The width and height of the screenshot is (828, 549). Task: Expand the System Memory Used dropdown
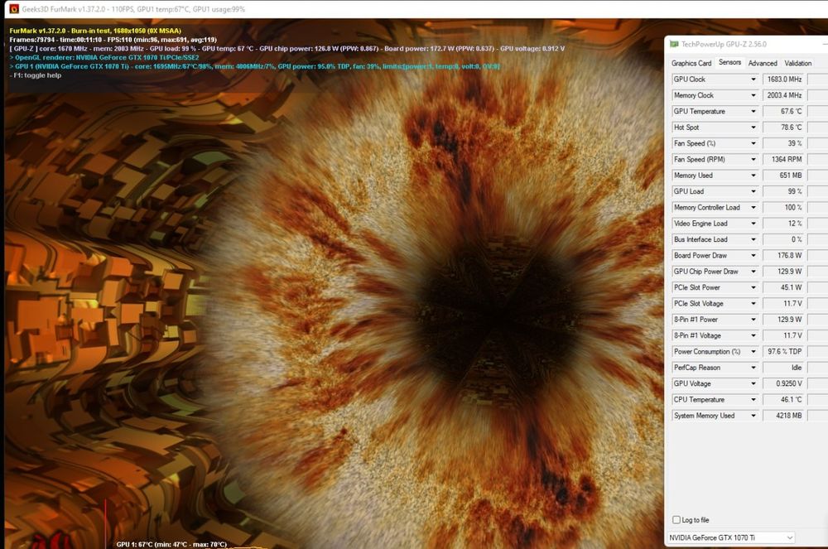coord(753,416)
